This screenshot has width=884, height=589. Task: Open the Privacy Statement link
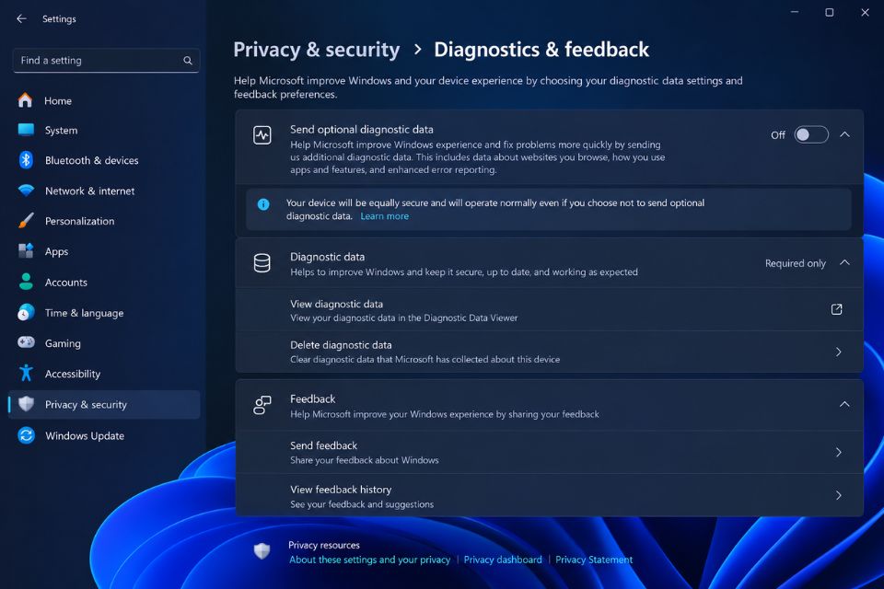[x=594, y=560]
